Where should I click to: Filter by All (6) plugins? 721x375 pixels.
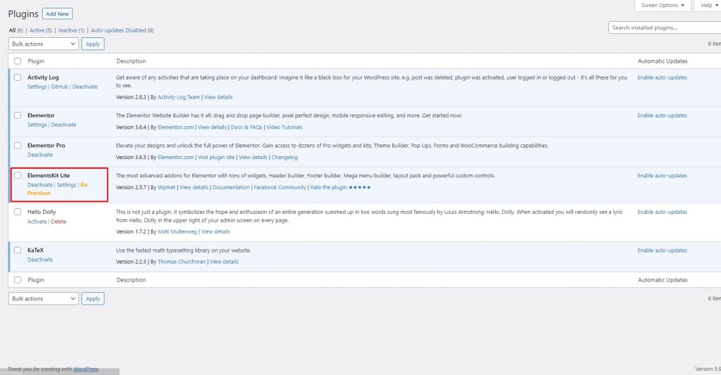pyautogui.click(x=15, y=30)
